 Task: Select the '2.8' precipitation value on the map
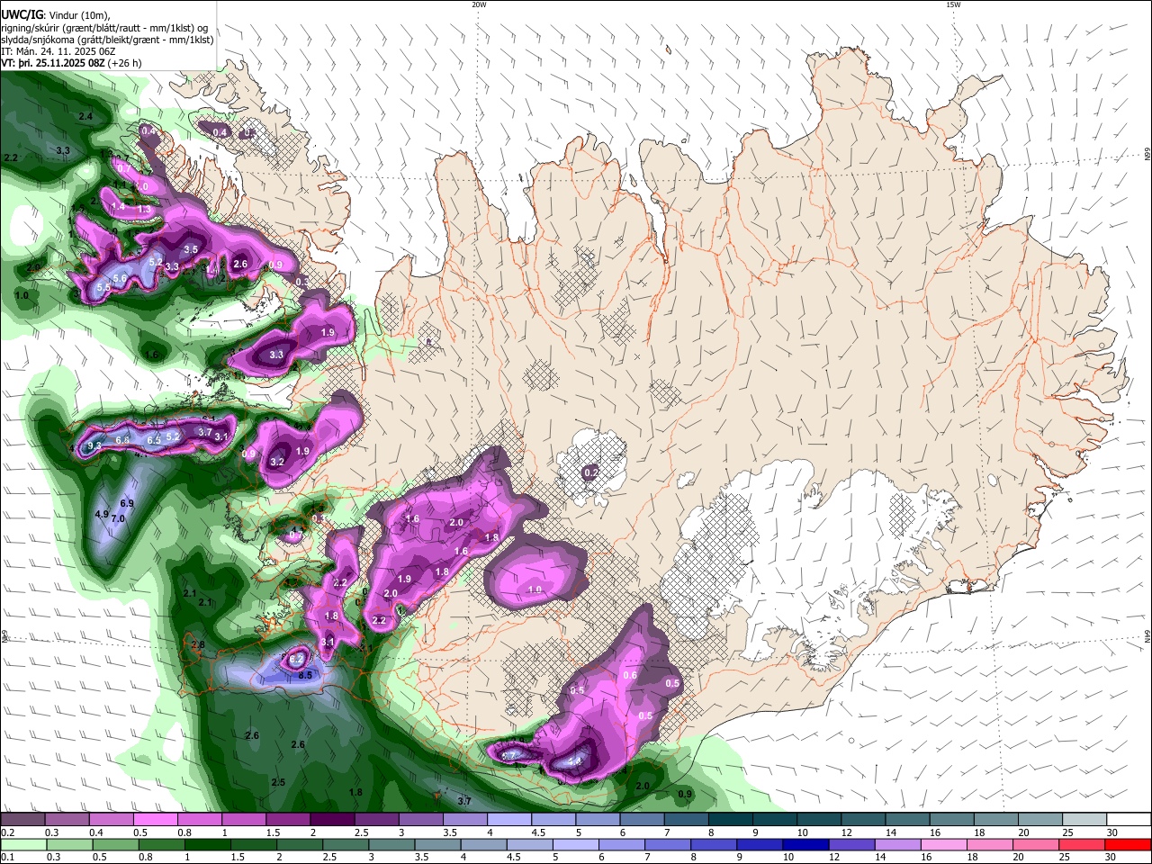pos(198,644)
